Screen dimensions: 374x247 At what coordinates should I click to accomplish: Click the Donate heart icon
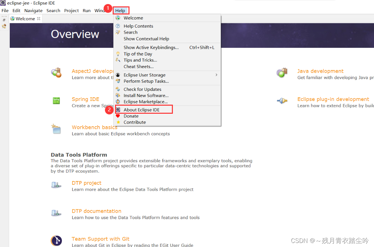tap(118, 116)
